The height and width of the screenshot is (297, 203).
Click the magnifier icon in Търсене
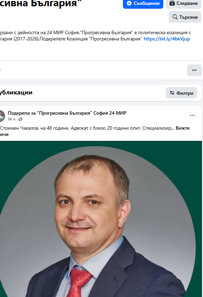[x=175, y=17]
